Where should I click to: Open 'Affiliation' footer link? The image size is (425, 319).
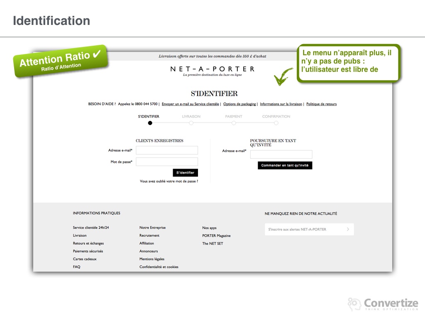coord(147,243)
